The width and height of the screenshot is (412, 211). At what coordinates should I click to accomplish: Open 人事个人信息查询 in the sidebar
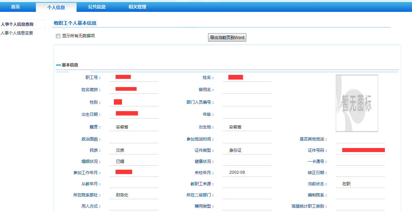coord(17,24)
